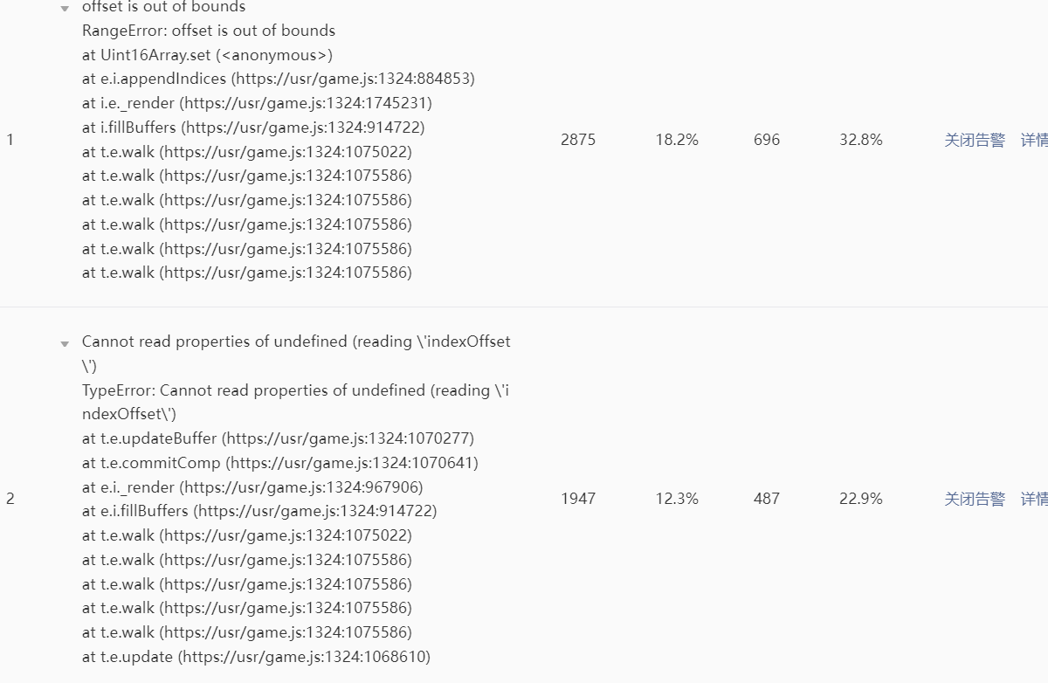Open 详情 for the RangeError row

click(1034, 140)
